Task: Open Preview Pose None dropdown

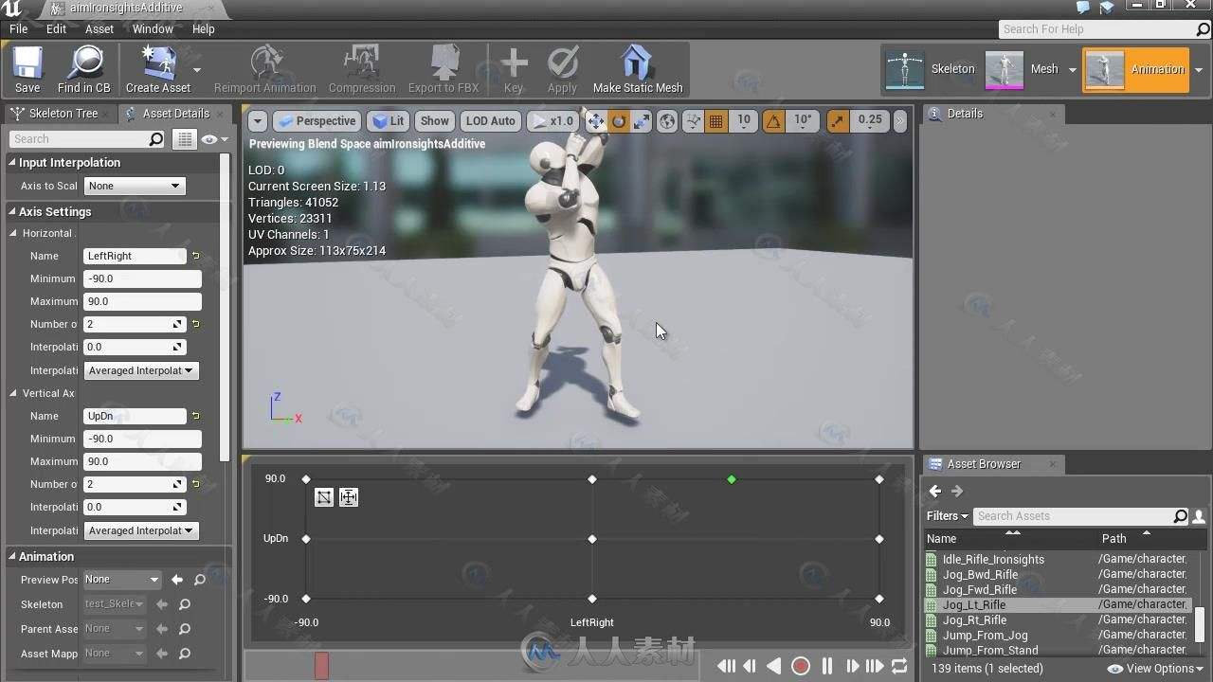Action: 122,580
